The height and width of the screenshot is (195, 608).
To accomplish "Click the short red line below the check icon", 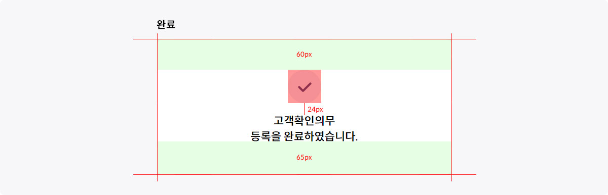I will point(304,109).
